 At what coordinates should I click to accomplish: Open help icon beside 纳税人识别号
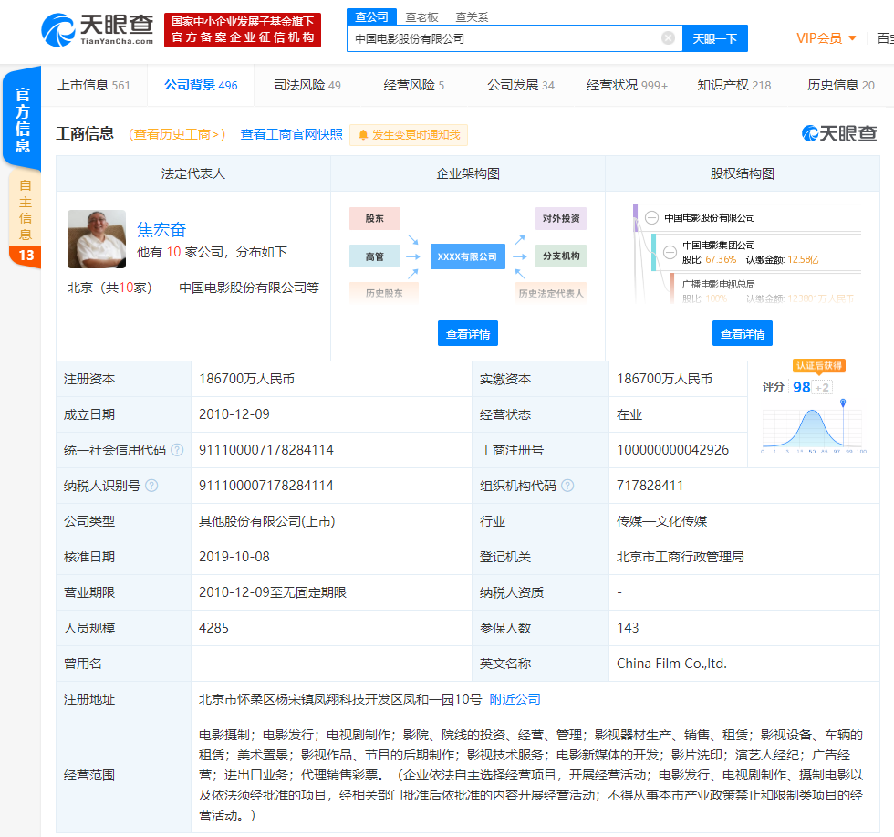point(151,486)
